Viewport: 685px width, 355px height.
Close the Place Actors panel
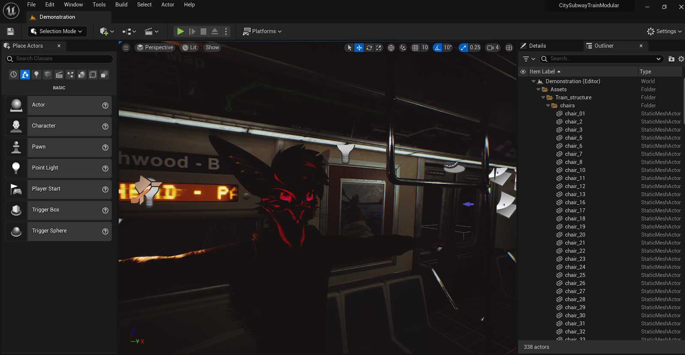(x=59, y=46)
